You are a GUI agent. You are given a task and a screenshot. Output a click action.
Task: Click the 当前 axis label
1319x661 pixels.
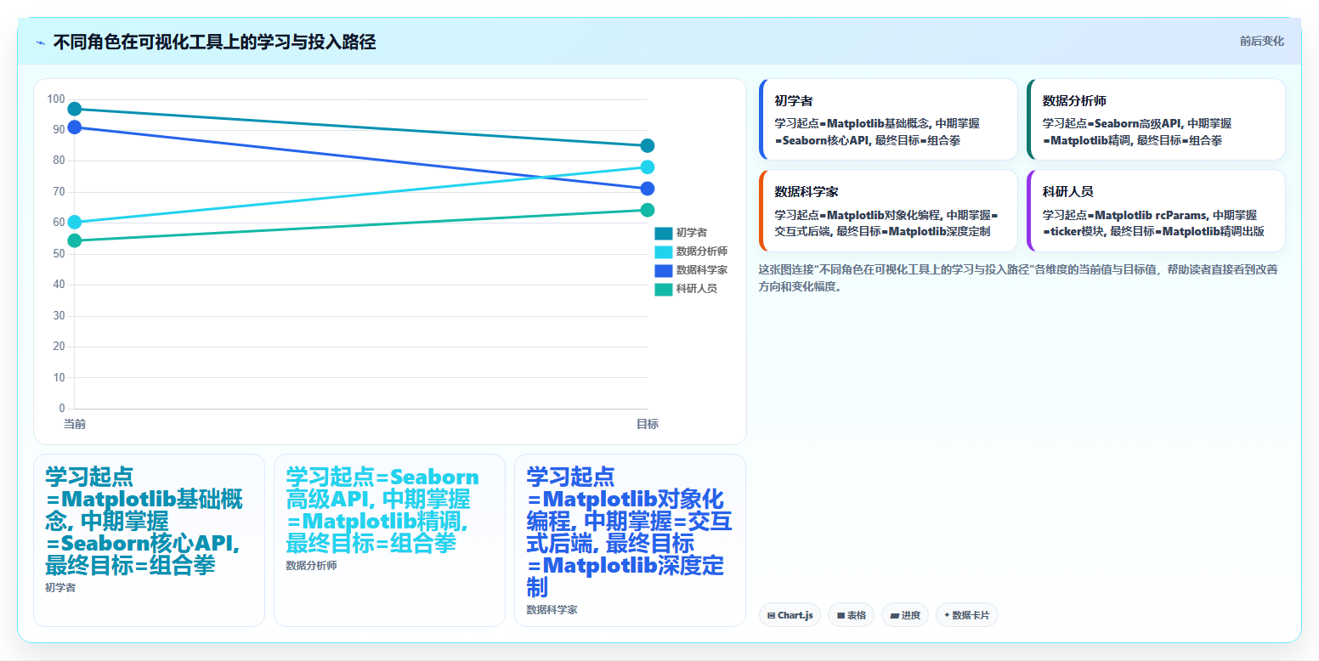pos(75,424)
